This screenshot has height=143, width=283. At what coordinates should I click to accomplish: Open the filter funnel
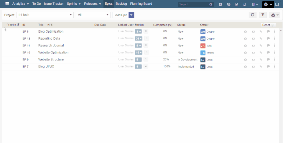(x=263, y=15)
